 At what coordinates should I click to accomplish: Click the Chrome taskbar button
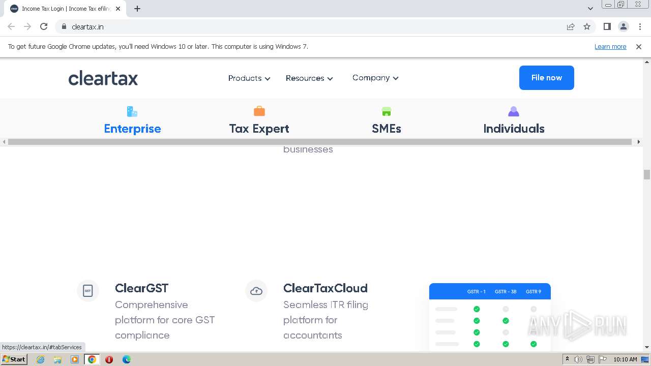[x=92, y=359]
